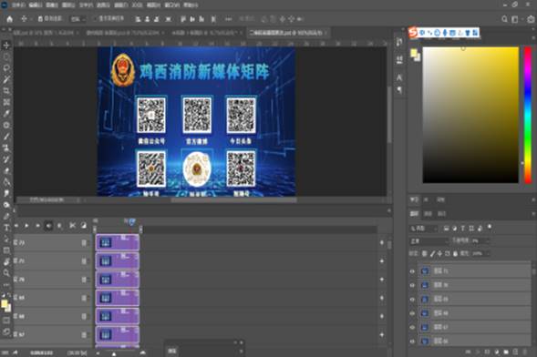Click the Home icon in the options bar
This screenshot has width=537, height=357.
click(10, 19)
